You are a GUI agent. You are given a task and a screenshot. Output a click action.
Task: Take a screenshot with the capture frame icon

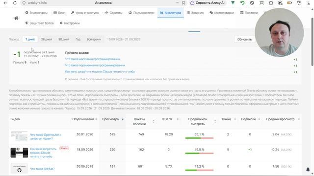point(262,3)
